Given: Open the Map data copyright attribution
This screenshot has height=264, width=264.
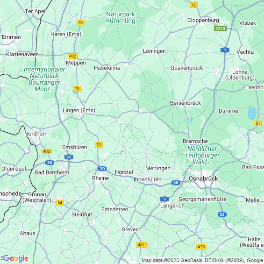Looking at the screenshot, I should click(x=203, y=260).
